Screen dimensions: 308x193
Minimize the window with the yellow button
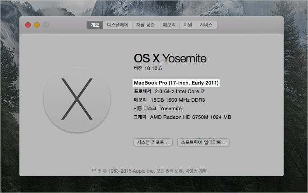(x=37, y=25)
